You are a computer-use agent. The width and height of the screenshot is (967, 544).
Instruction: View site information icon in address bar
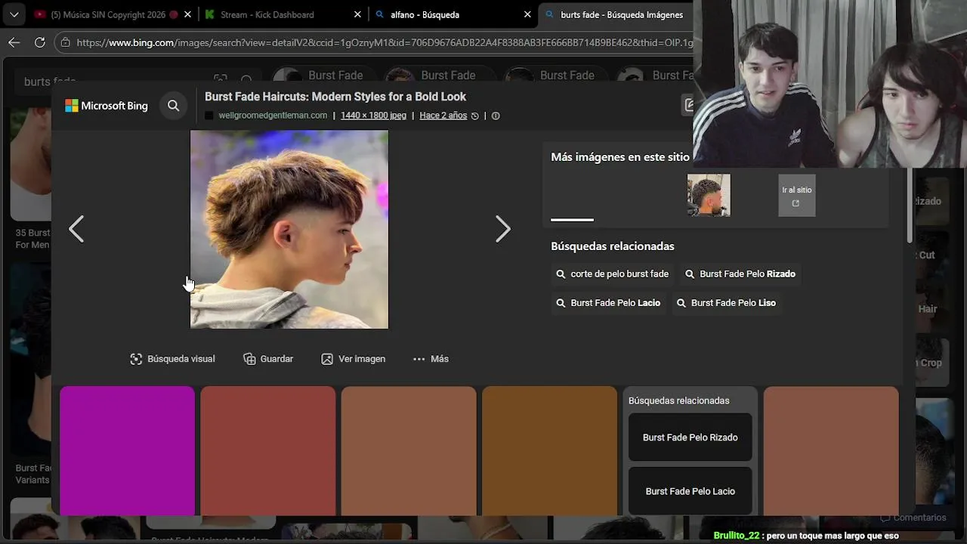66,43
